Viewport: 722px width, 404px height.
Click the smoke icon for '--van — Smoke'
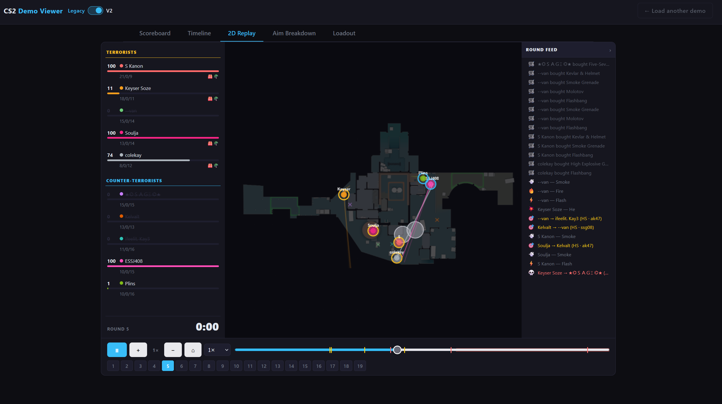(x=531, y=182)
